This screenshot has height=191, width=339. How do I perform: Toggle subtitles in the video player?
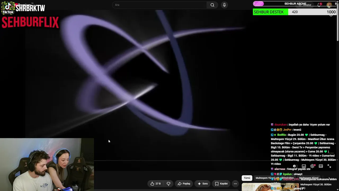pos(304,166)
